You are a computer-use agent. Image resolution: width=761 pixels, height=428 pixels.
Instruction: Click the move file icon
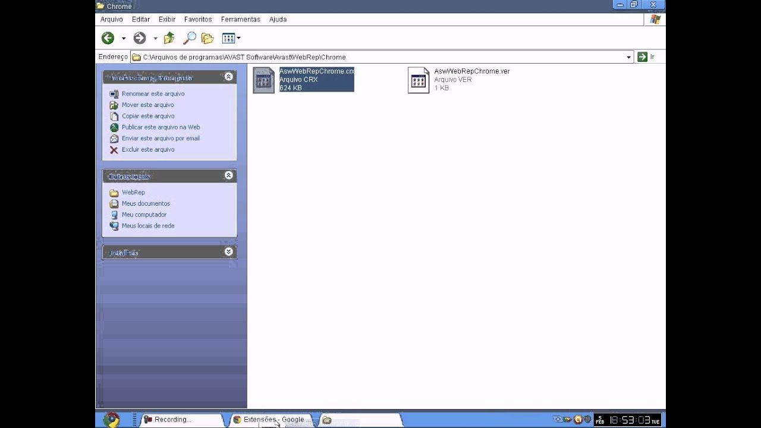click(114, 105)
